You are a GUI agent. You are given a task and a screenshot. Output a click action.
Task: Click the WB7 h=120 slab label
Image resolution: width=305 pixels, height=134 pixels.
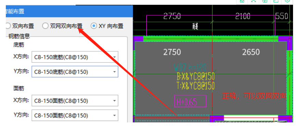click(190, 67)
